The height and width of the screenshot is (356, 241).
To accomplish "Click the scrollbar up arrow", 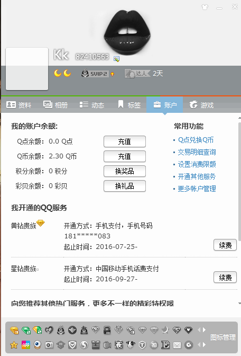I will click(x=239, y=118).
